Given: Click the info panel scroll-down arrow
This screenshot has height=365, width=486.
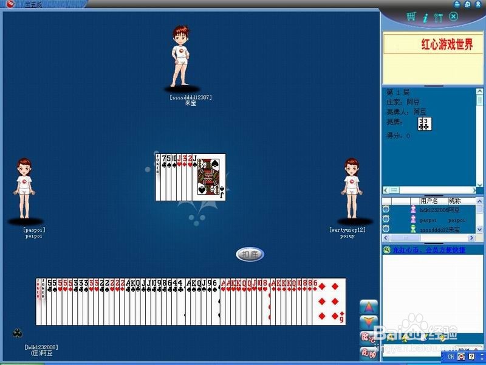Looking at the screenshot, I should (x=479, y=184).
